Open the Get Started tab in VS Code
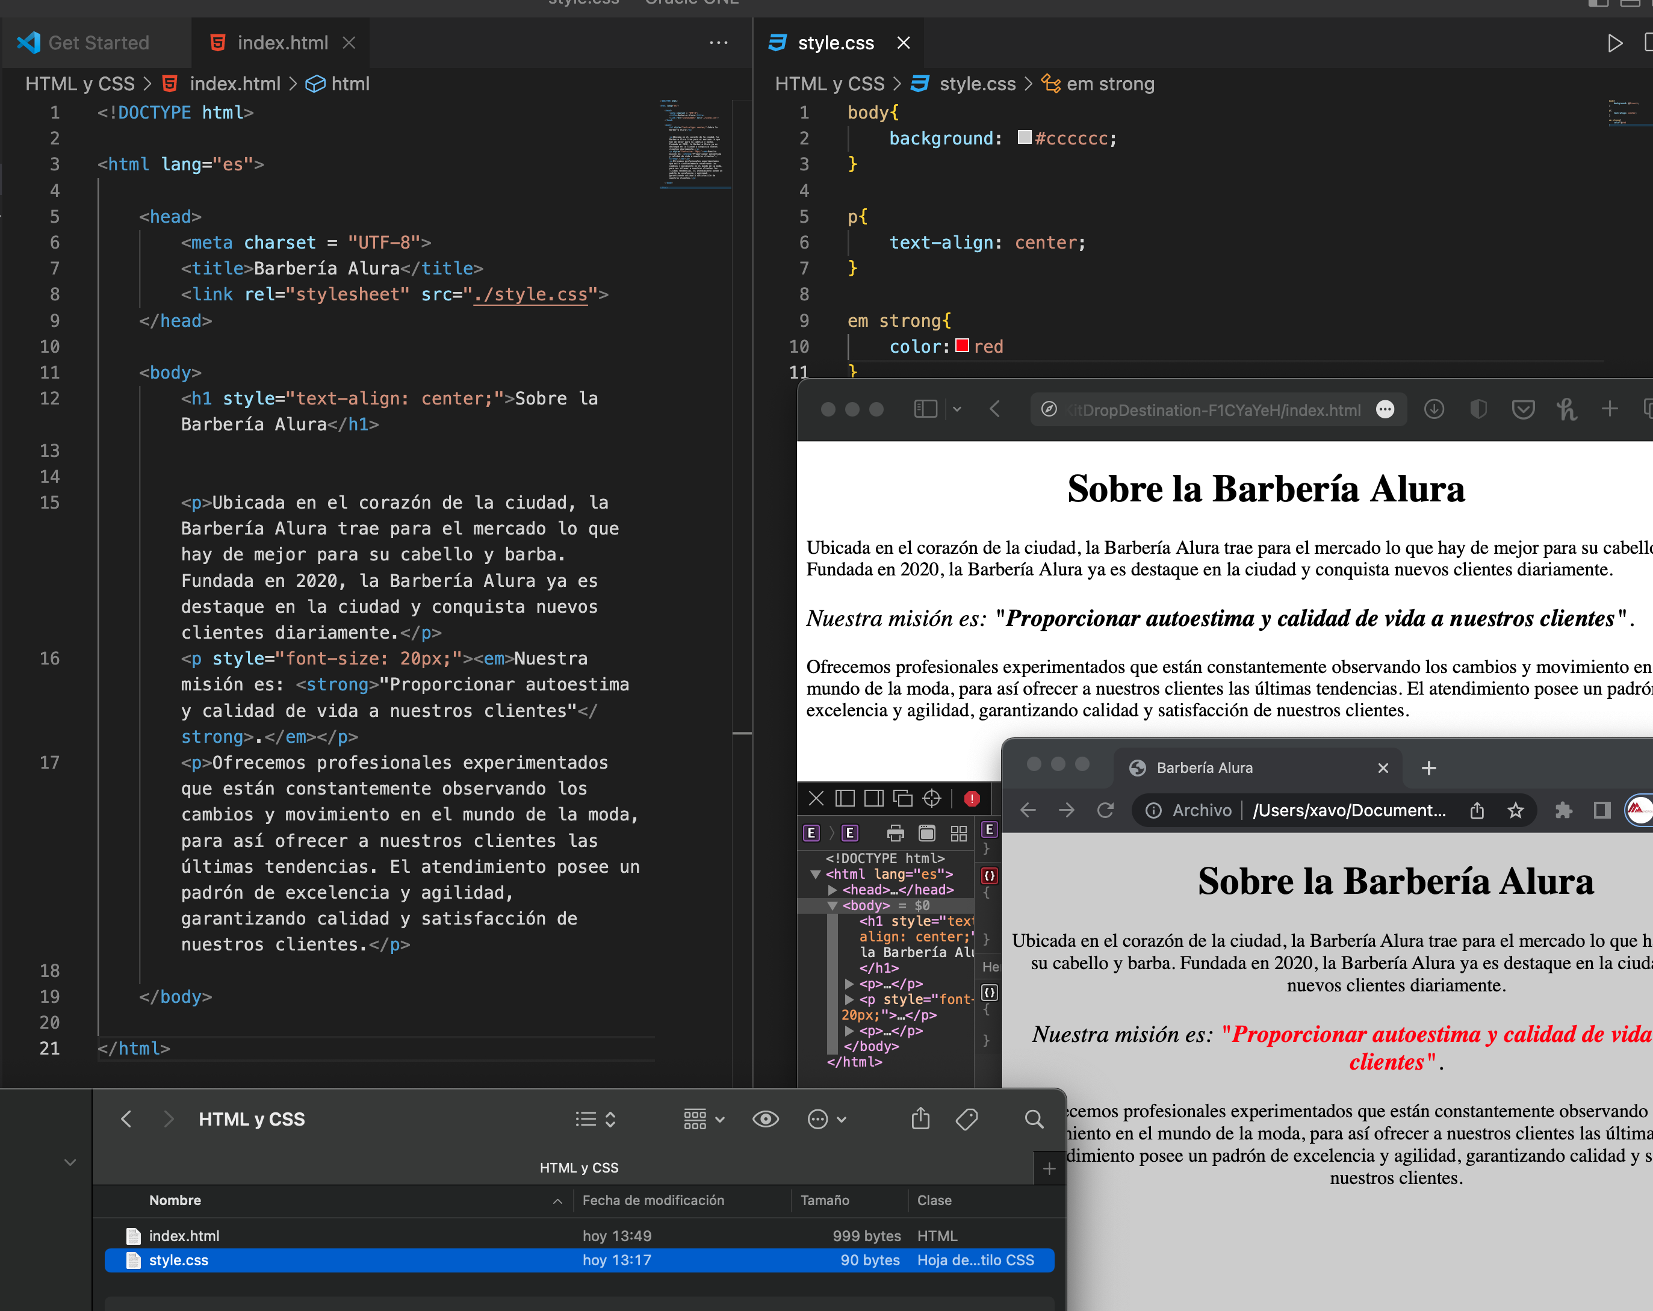Screen dimensions: 1653x1311 pos(84,43)
